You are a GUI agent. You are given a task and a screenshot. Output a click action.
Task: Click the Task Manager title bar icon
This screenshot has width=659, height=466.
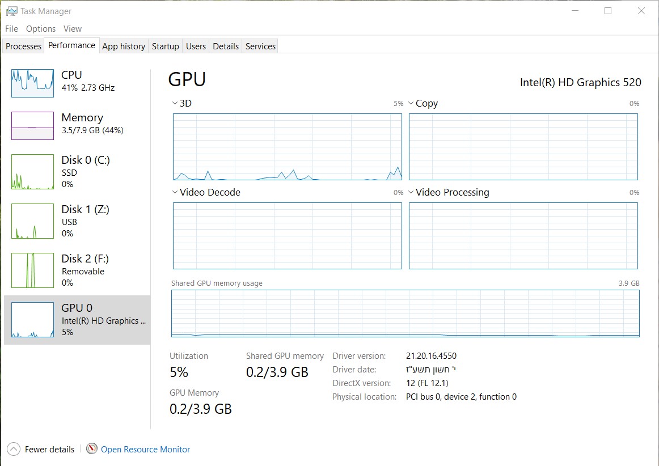click(x=11, y=11)
